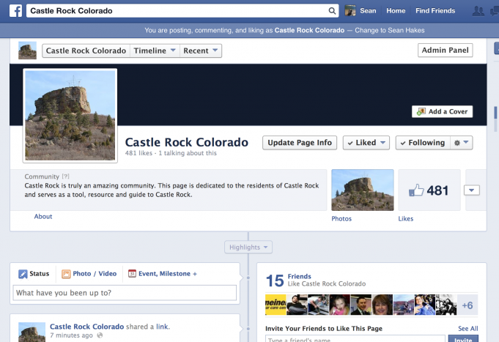This screenshot has height=342, width=499.
Task: Click the Facebook logo icon
Action: click(15, 11)
